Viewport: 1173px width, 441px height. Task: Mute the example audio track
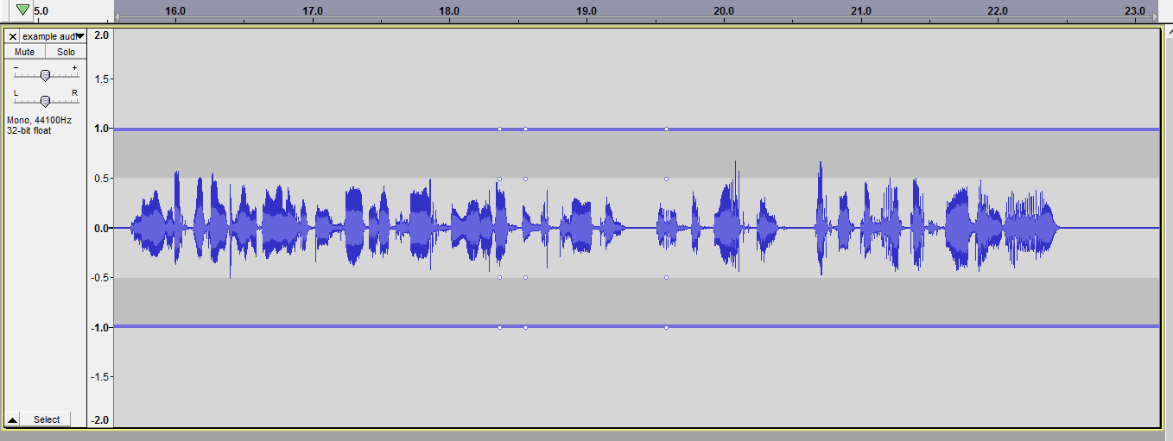[x=24, y=52]
